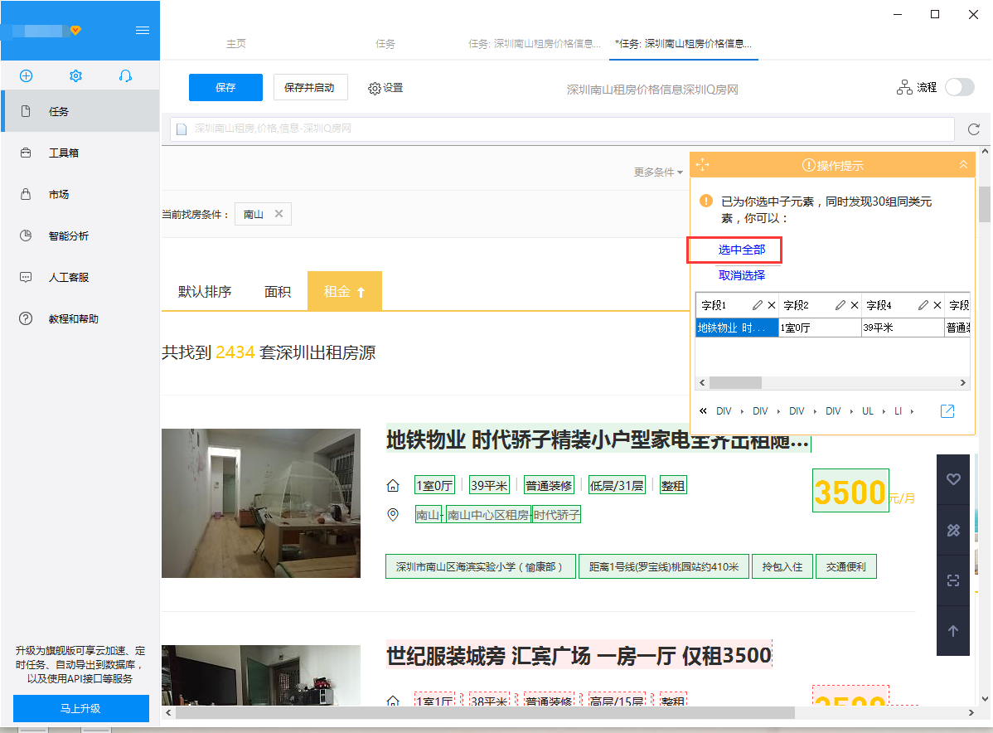The image size is (993, 733).
Task: Click the page horizontal scrollbar
Action: point(485,713)
